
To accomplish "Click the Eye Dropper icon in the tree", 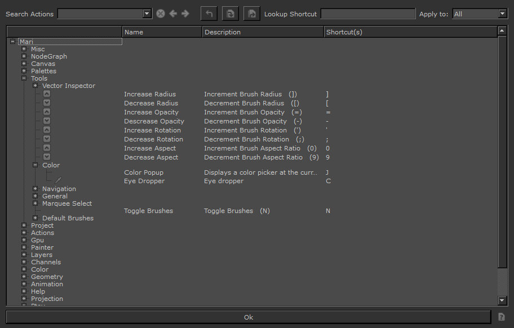I will [57, 180].
